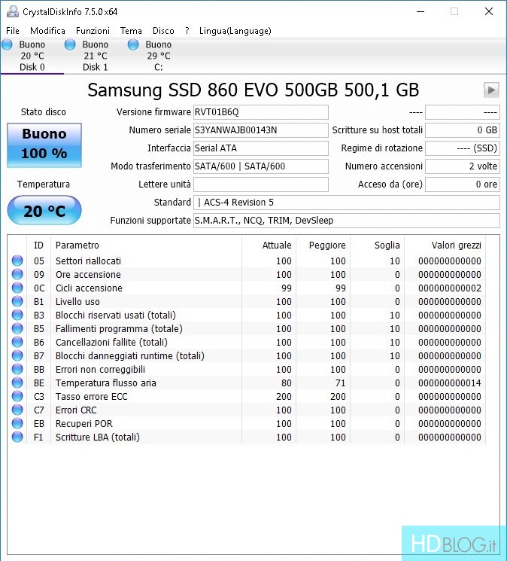The height and width of the screenshot is (561, 507).
Task: Click the Disk 1 blue status orb
Action: pyautogui.click(x=70, y=44)
